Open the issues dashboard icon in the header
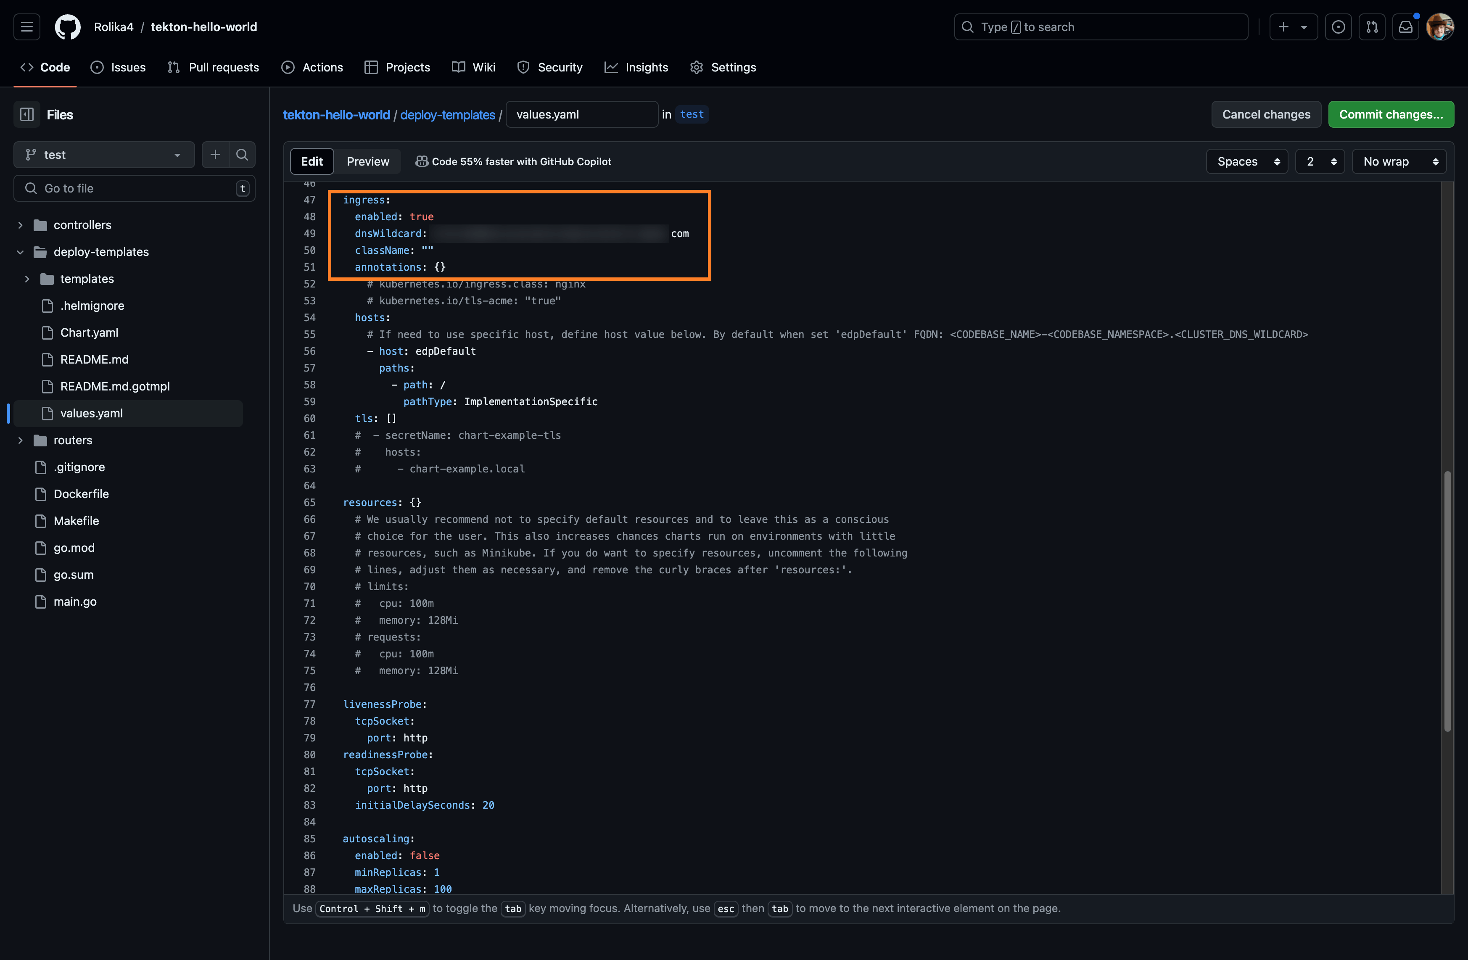 click(x=1339, y=26)
